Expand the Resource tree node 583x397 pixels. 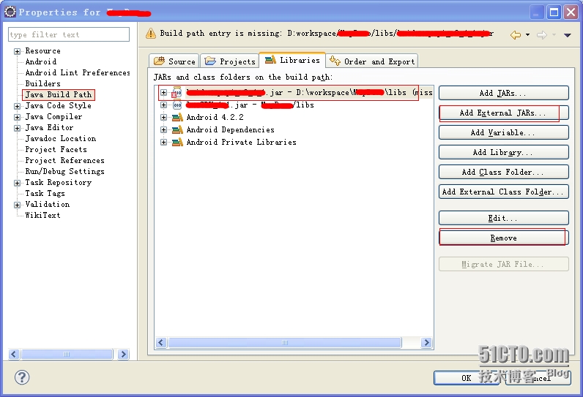point(17,51)
